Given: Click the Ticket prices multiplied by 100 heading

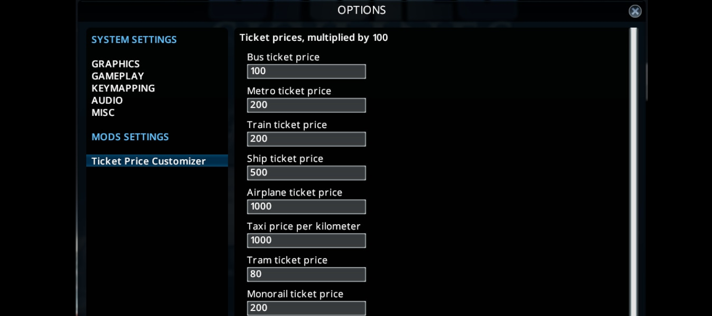Looking at the screenshot, I should tap(313, 37).
